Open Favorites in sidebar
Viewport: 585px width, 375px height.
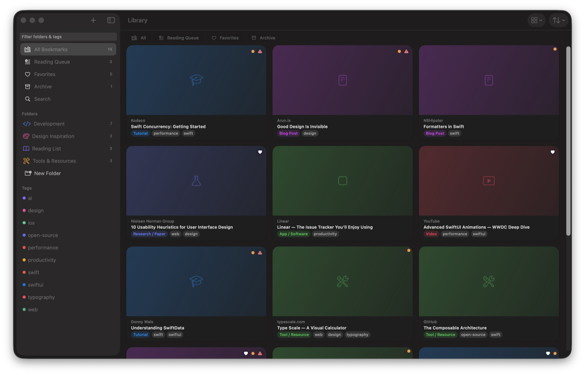(x=68, y=74)
